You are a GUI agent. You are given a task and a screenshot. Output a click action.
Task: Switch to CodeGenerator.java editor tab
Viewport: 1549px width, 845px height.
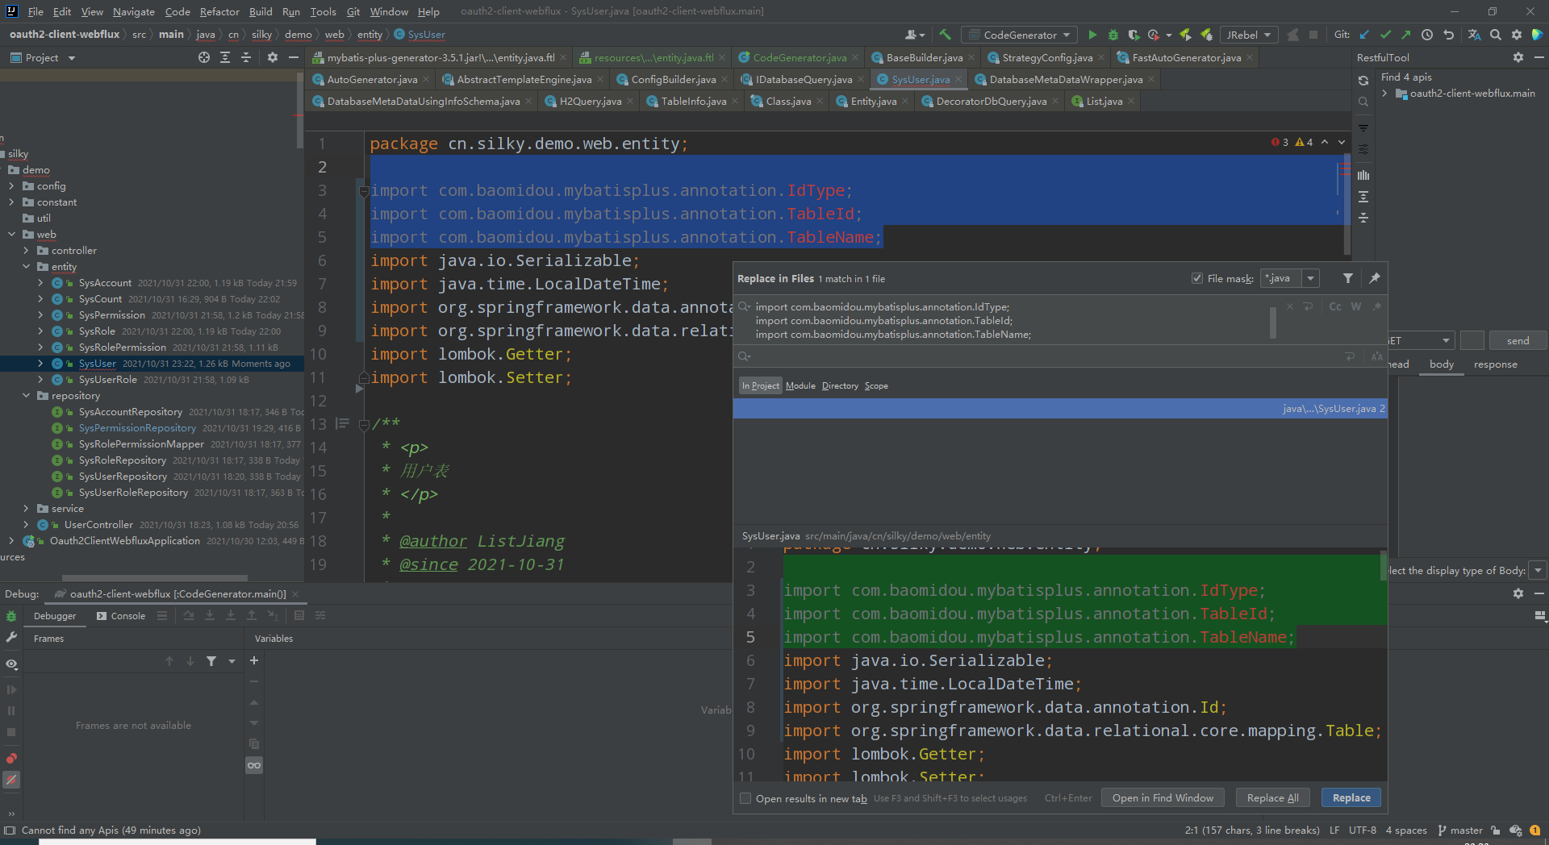point(800,57)
